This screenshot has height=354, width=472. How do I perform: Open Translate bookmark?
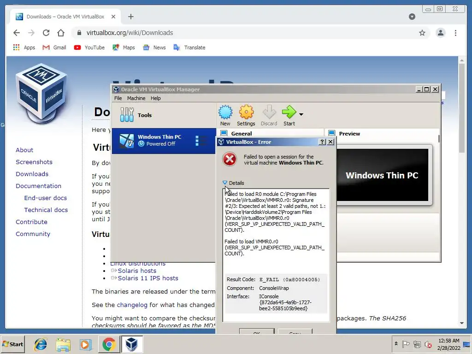pos(189,47)
